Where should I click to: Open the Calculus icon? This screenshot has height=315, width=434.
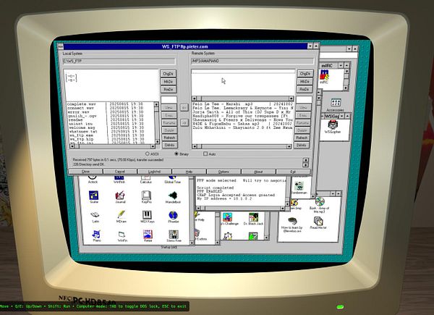pos(145,180)
